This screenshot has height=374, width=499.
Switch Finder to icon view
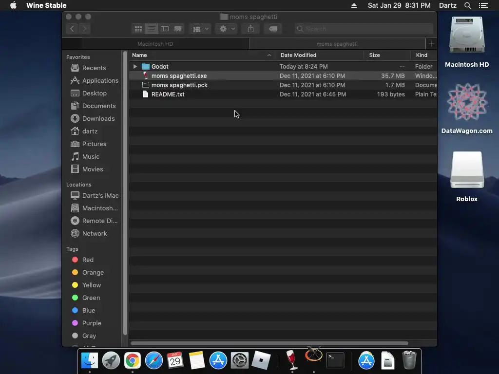pos(138,29)
